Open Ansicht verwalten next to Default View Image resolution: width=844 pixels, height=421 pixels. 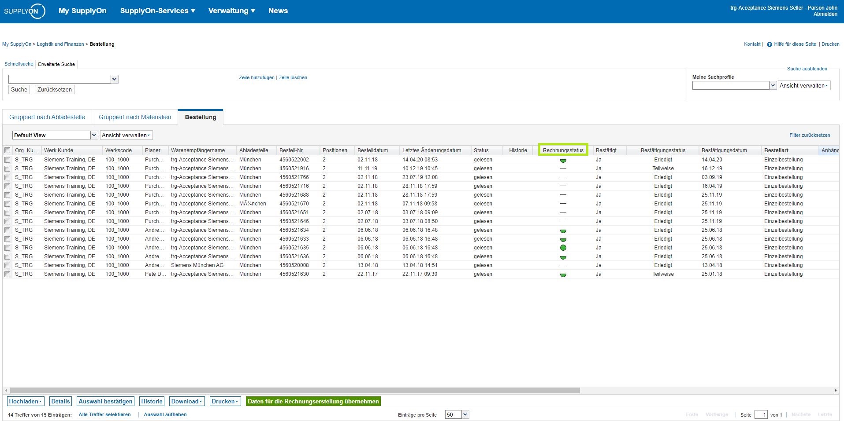[126, 135]
